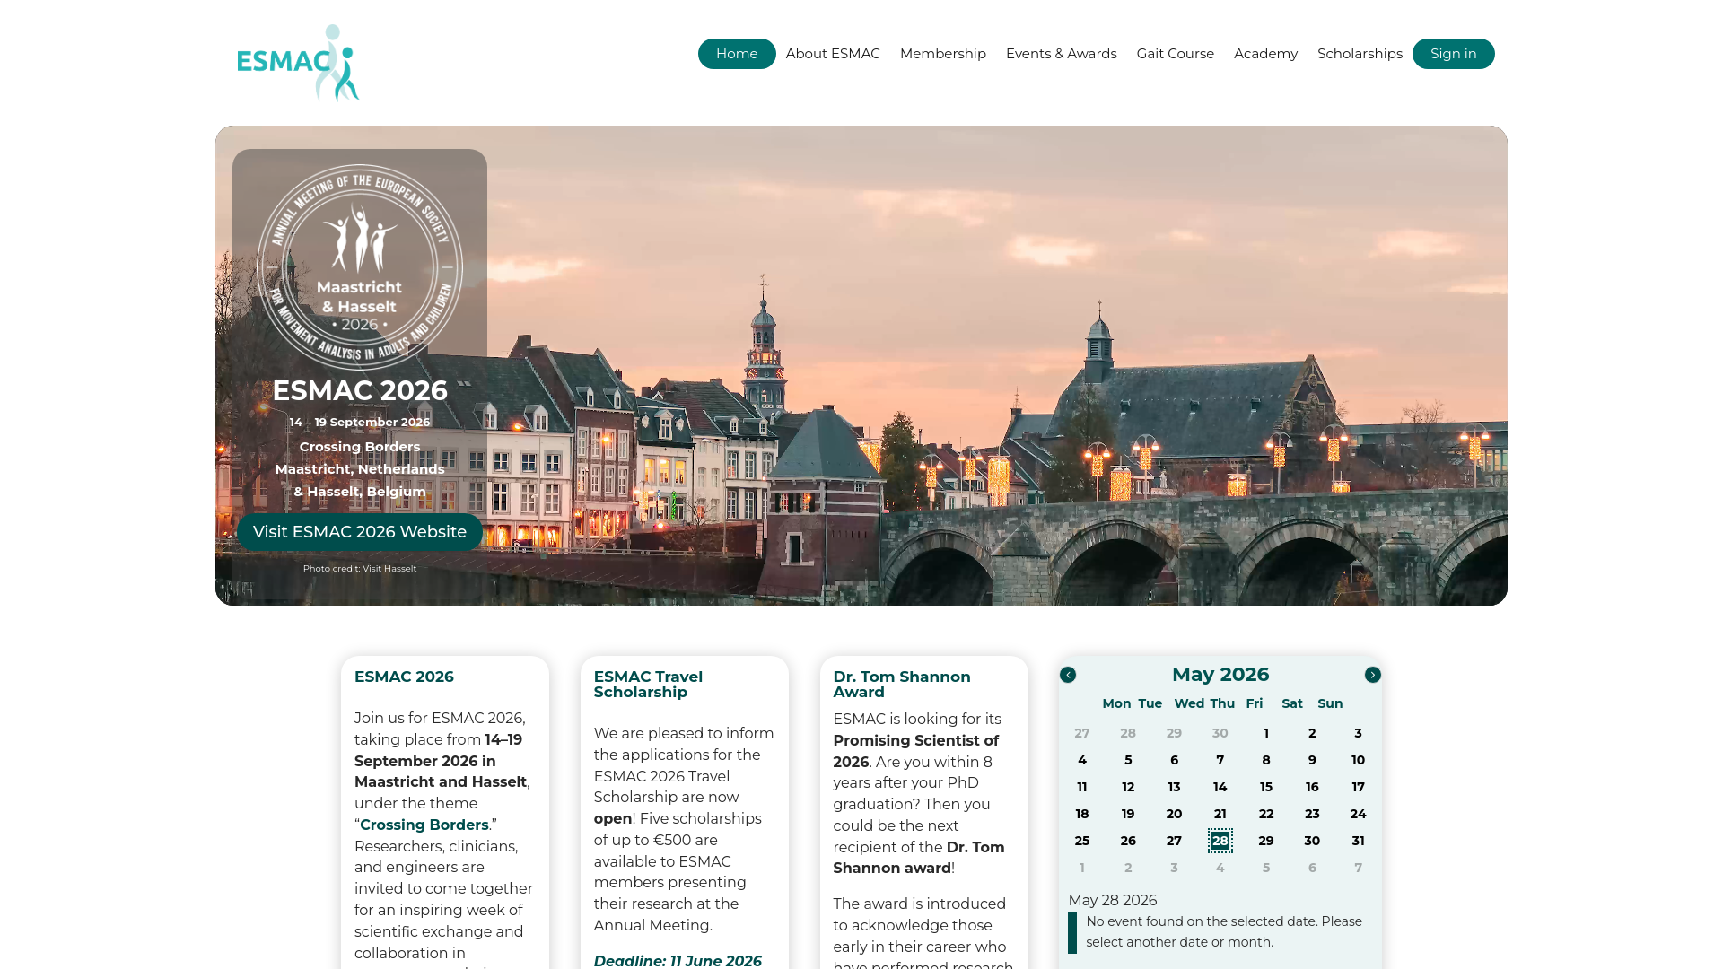Click the 'ESMAC 2026' banner title
1723x969 pixels.
click(360, 390)
